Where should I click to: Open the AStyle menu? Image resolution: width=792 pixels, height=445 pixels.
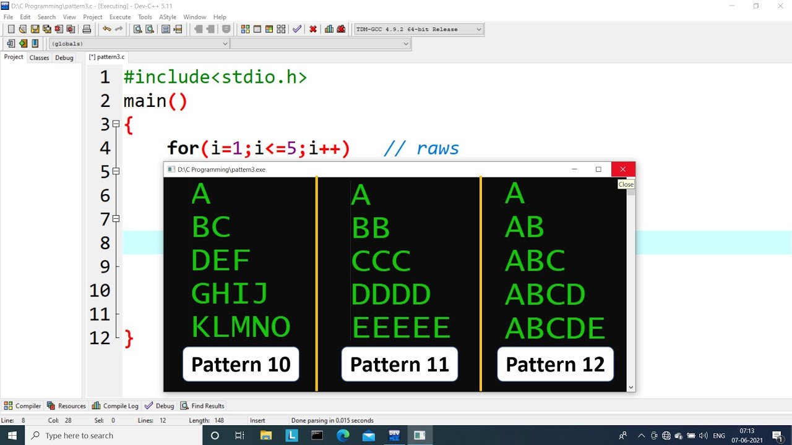[x=167, y=17]
